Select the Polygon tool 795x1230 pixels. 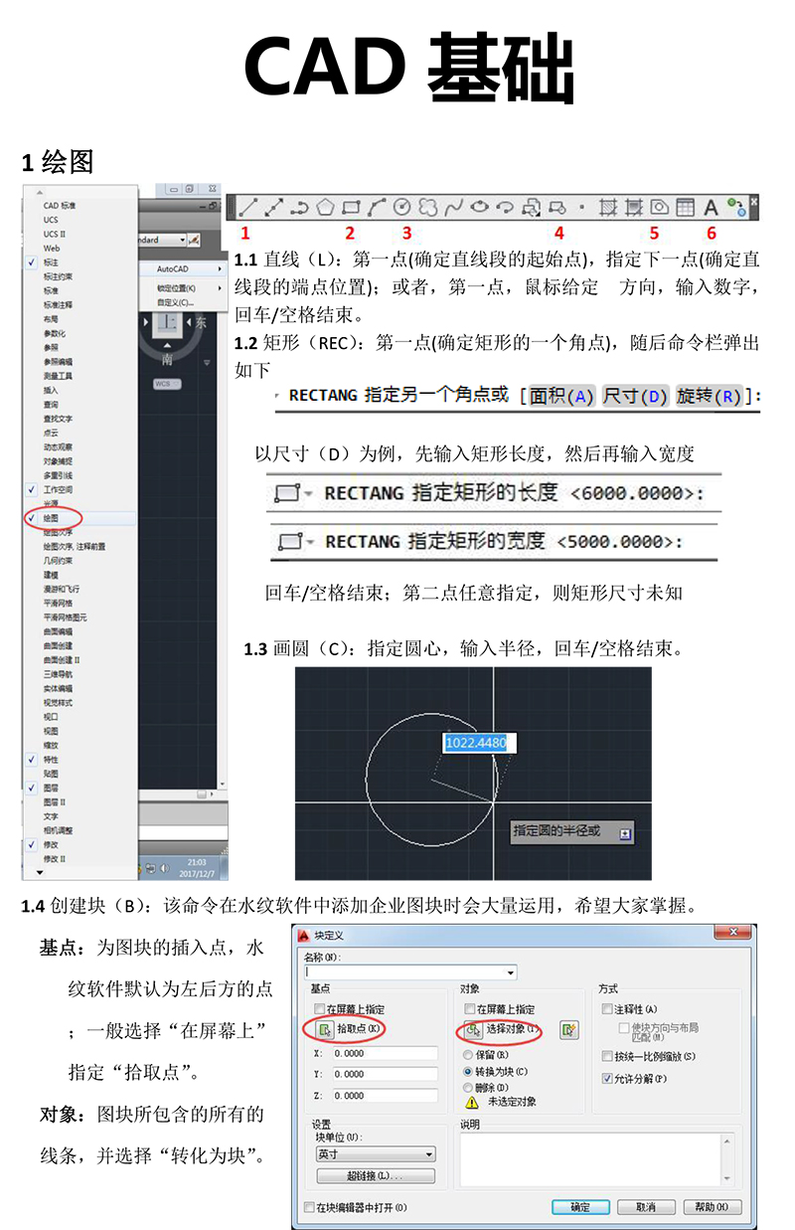(x=325, y=208)
